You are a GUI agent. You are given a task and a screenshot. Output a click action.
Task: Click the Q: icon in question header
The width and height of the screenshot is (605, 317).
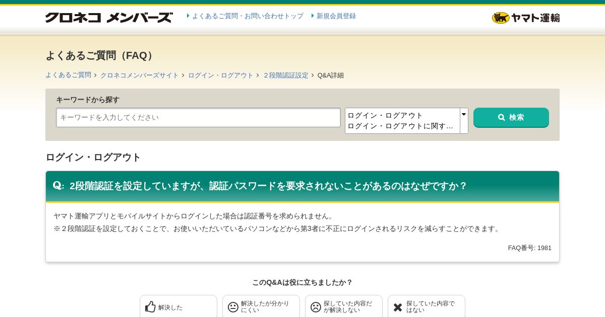click(58, 186)
